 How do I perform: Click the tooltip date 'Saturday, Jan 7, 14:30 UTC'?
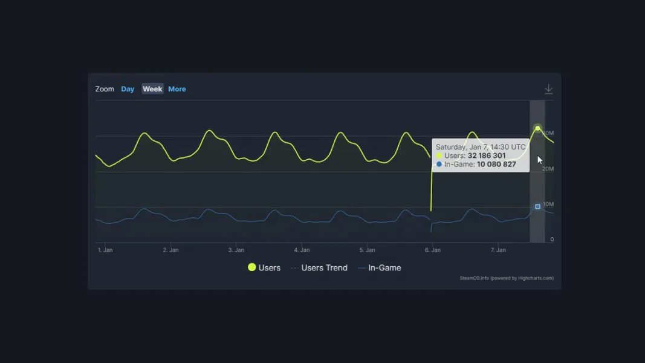click(x=481, y=147)
